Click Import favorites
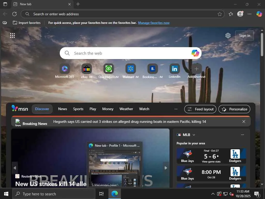This screenshot has height=199, width=265. 27,23
